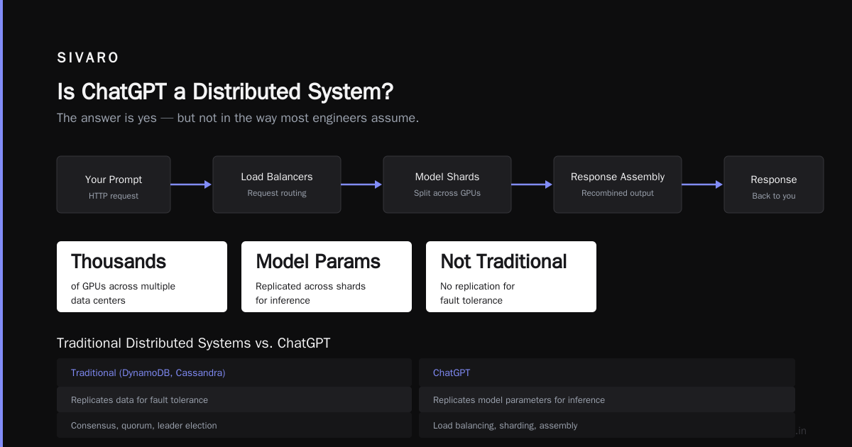The image size is (852, 447).
Task: Open the 'Not Traditional' stat card
Action: click(511, 277)
